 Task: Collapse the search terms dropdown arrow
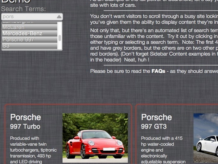click(x=59, y=17)
